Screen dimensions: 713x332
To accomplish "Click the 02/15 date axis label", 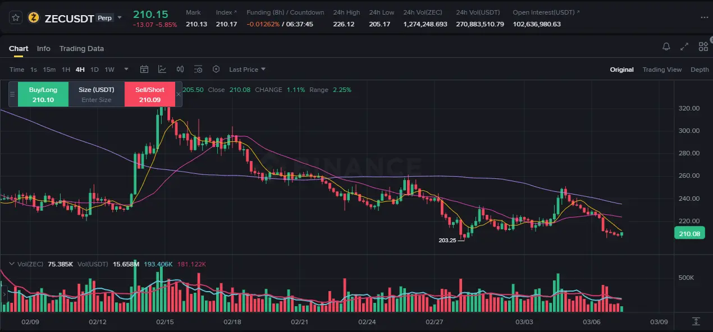I will 164,322.
